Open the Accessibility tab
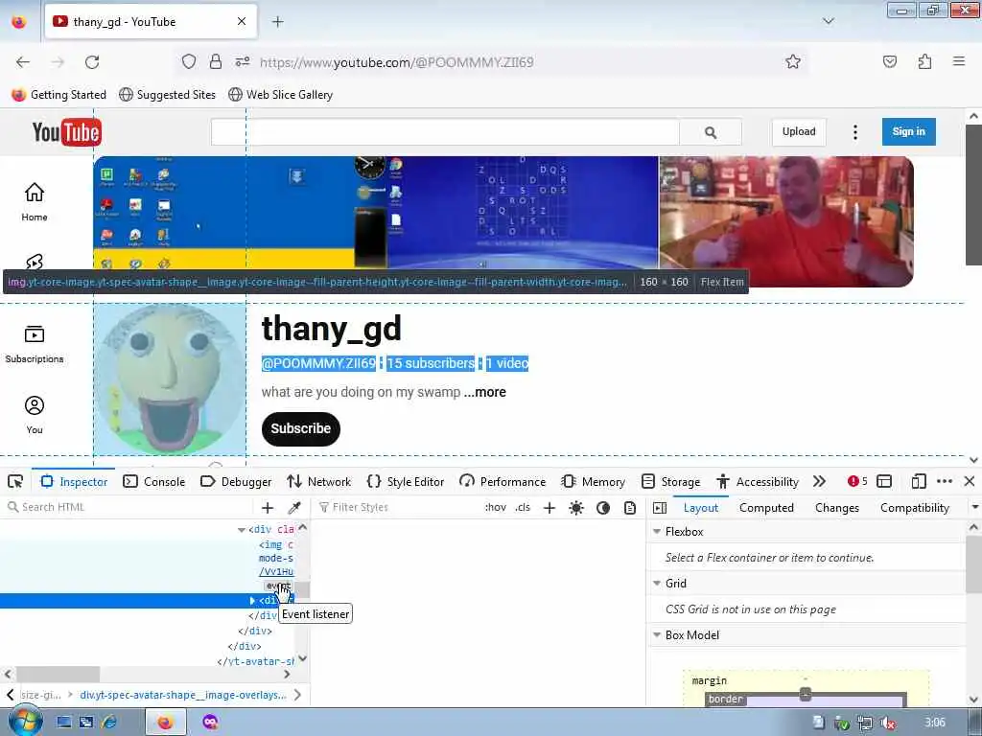The height and width of the screenshot is (736, 982). tap(758, 481)
